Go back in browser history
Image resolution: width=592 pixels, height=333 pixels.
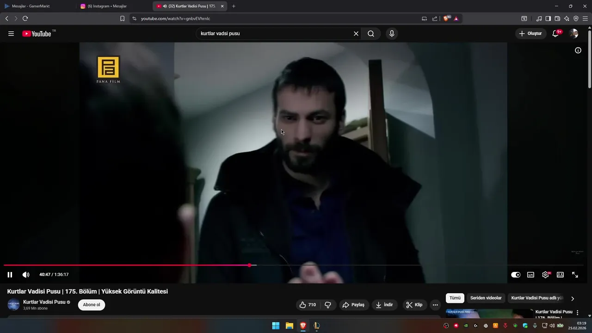(6, 18)
